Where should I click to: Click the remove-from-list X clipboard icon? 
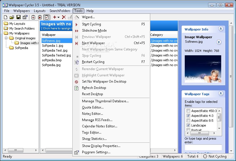point(40,17)
